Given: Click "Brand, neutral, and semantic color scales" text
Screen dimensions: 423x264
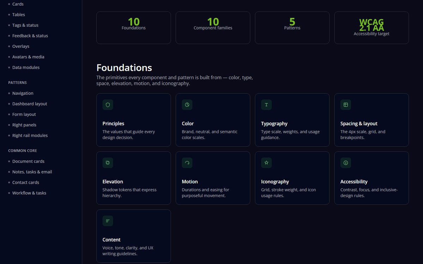Looking at the screenshot, I should (x=210, y=134).
